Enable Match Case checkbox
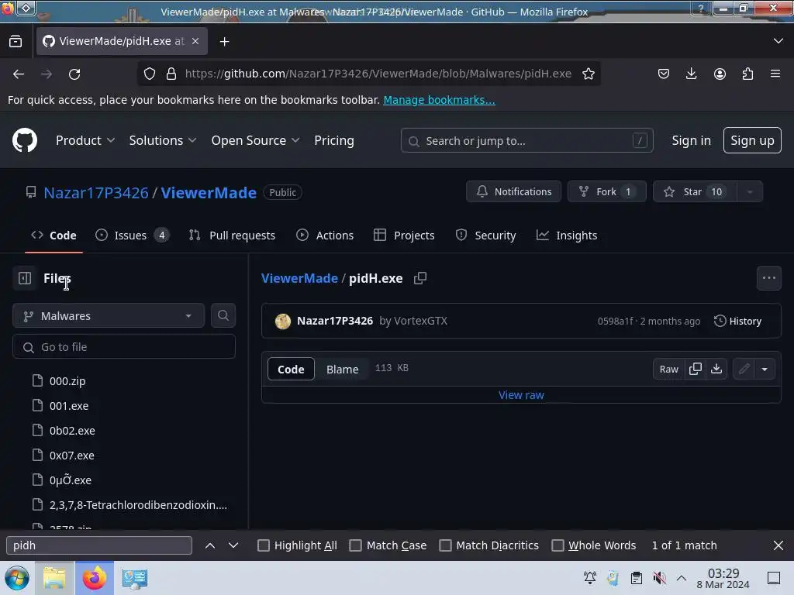The height and width of the screenshot is (595, 794). click(x=355, y=545)
